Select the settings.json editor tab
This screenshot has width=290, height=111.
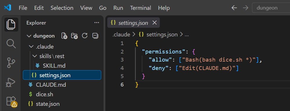click(x=133, y=23)
